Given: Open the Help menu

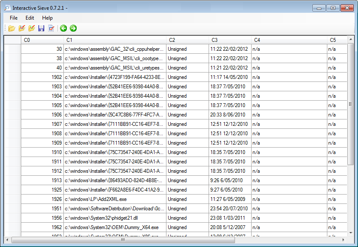Looking at the screenshot, I should (47, 18).
